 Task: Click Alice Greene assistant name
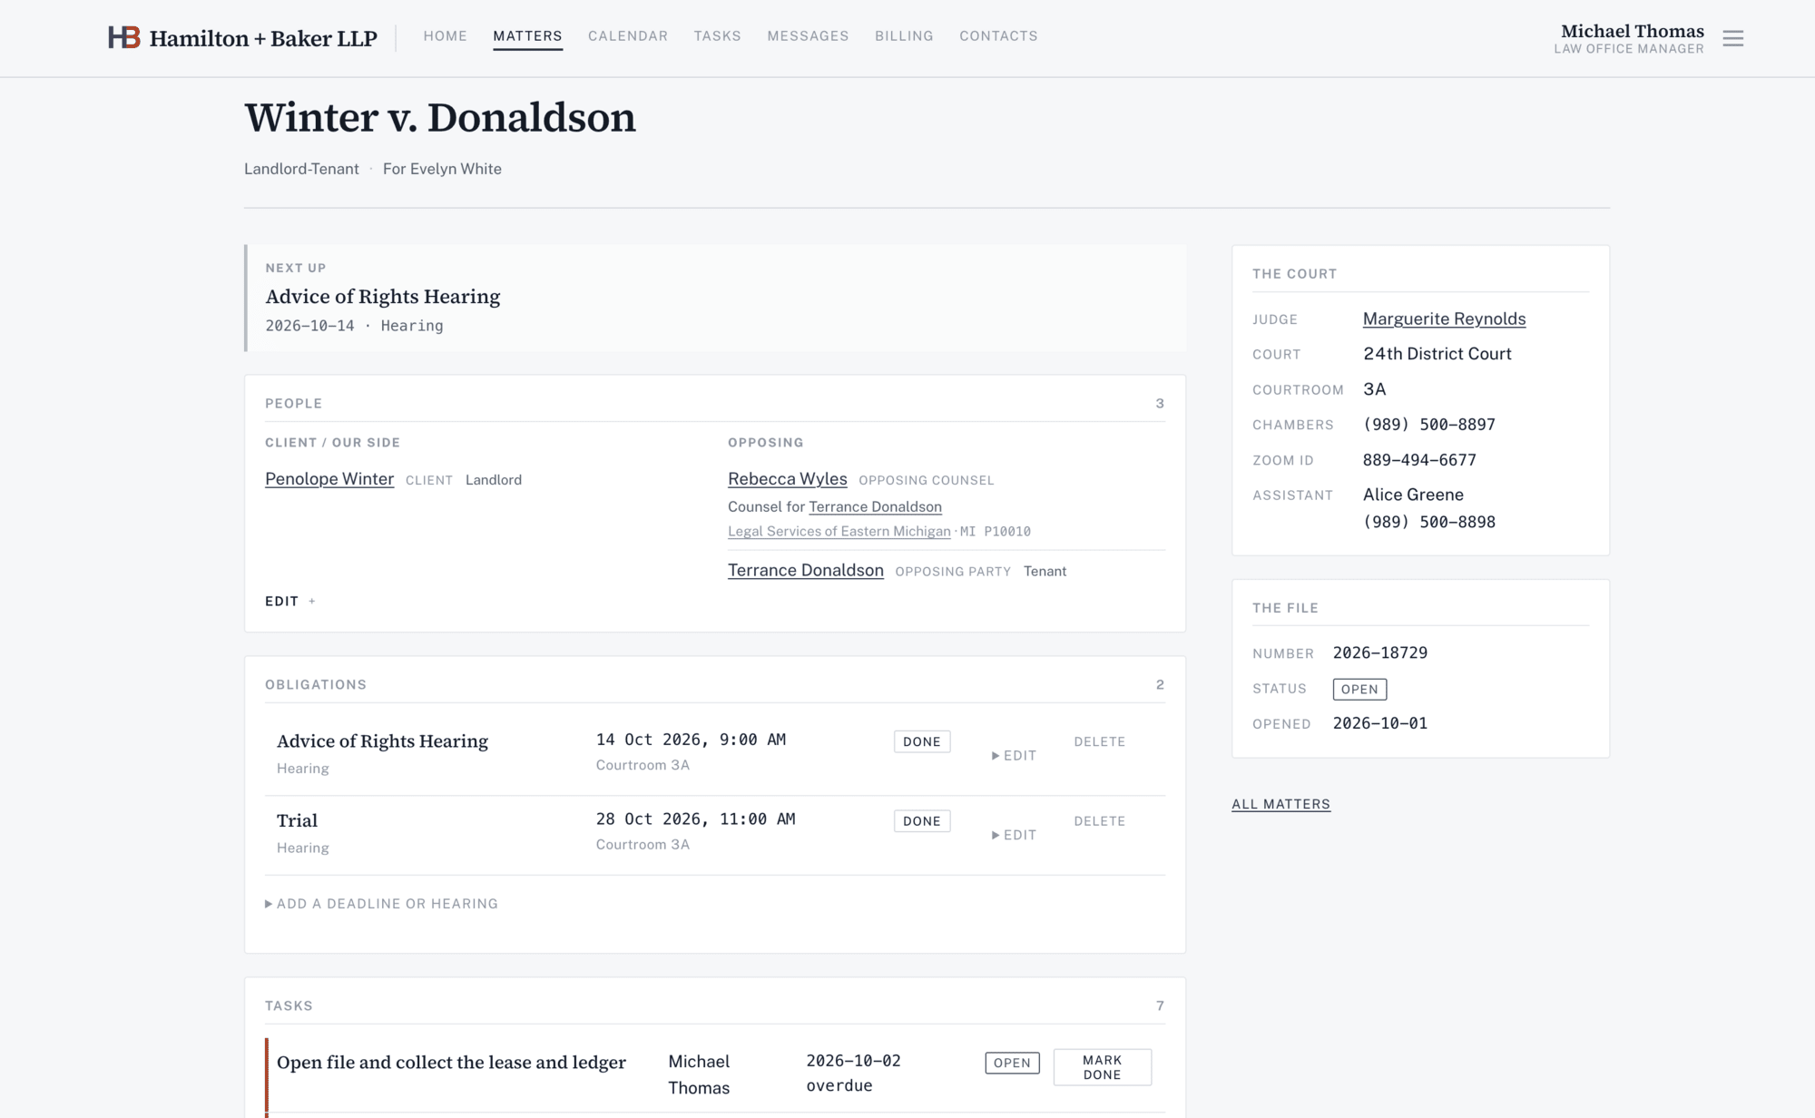pos(1413,495)
